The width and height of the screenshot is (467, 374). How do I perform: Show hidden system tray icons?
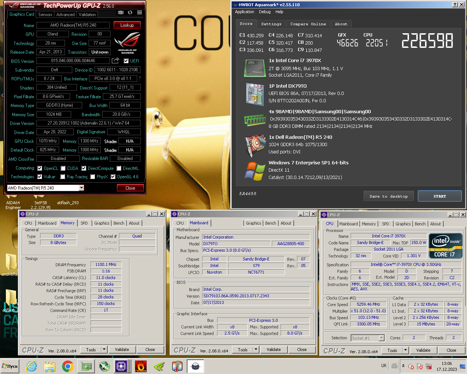pos(403,366)
